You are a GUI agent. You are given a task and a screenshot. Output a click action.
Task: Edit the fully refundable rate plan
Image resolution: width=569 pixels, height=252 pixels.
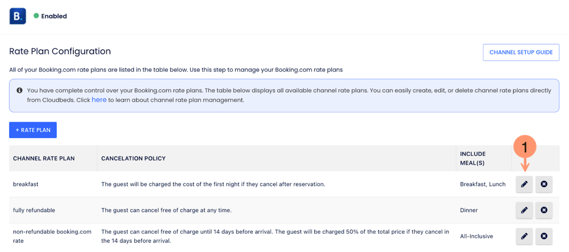[x=524, y=210]
